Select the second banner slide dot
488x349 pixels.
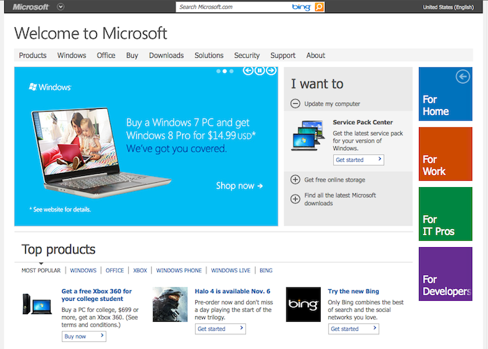tap(224, 71)
